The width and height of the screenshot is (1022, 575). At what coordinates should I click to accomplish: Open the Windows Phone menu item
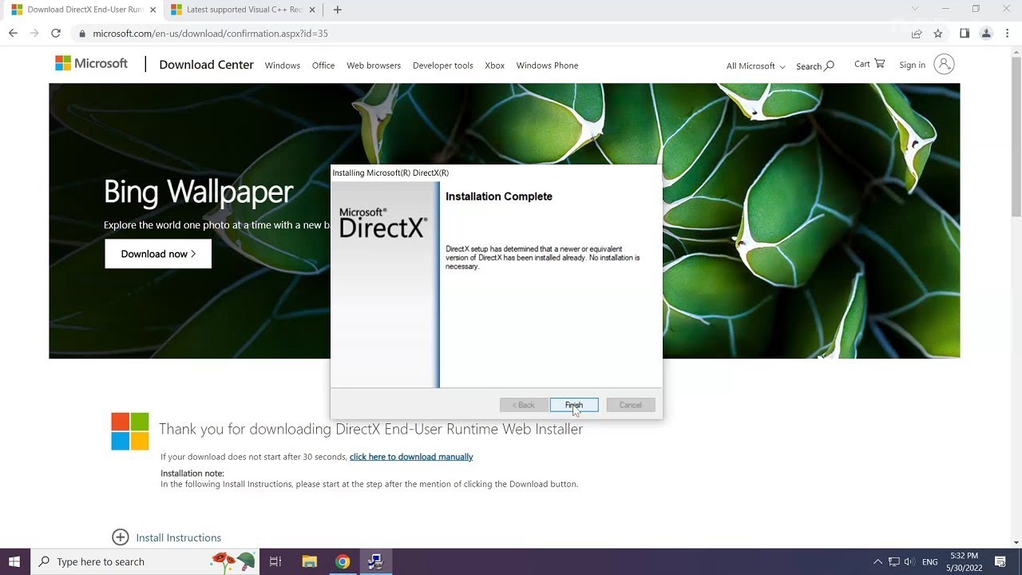coord(547,65)
